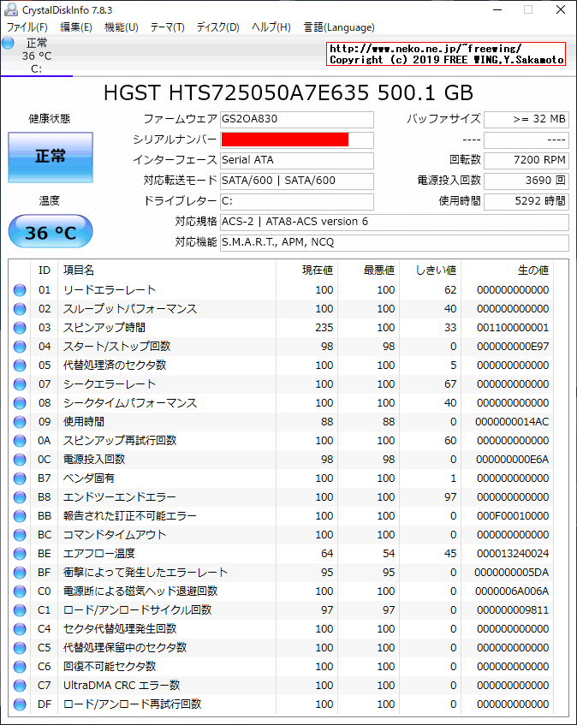This screenshot has width=577, height=725.
Task: Open the テーマ menu
Action: [166, 27]
